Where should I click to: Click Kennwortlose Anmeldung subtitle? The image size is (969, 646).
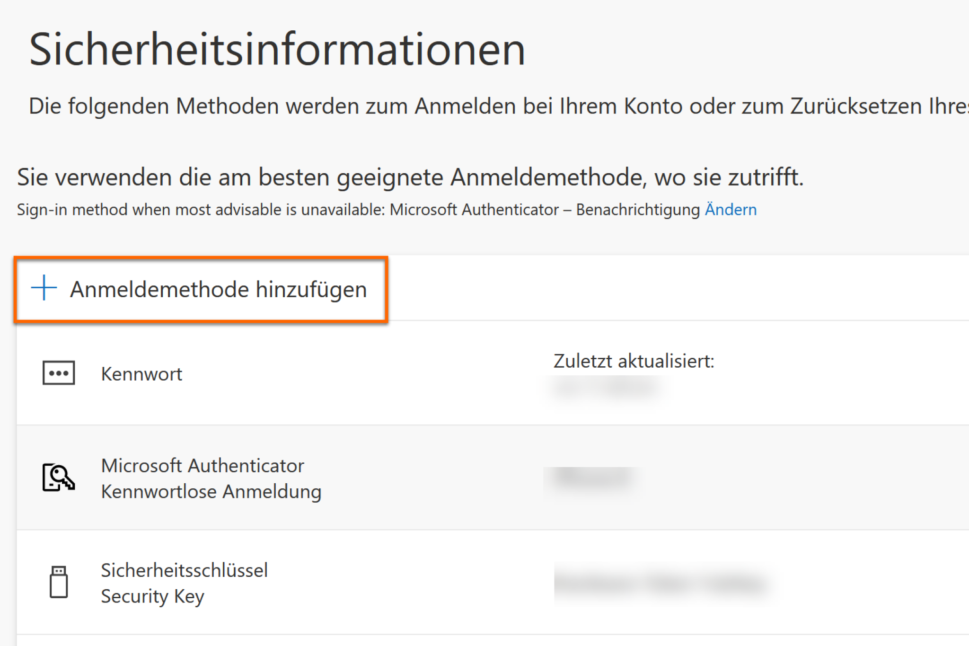click(211, 492)
